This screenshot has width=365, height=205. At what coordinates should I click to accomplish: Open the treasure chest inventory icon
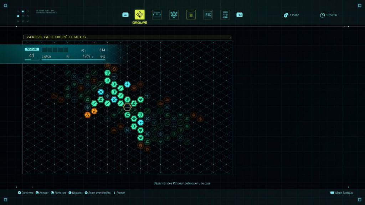[157, 15]
